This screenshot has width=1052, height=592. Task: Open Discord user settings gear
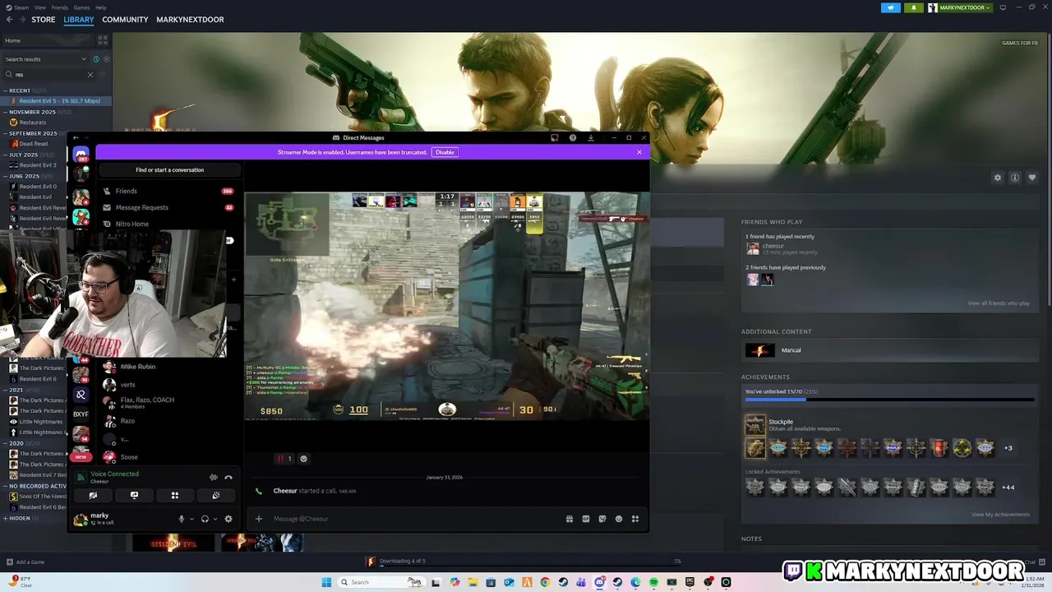[228, 519]
